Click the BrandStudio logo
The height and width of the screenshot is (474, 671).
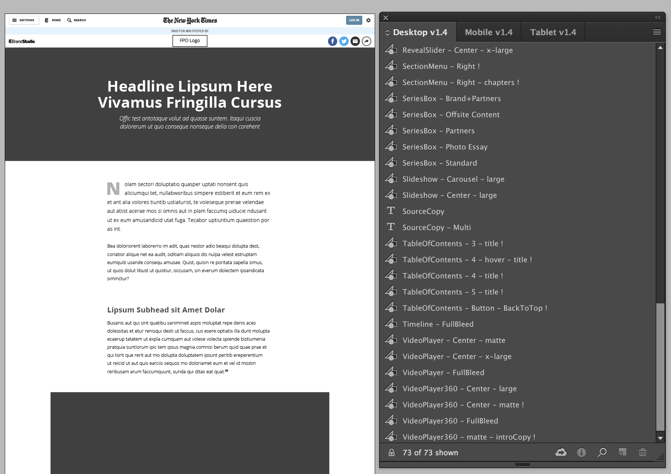(22, 41)
